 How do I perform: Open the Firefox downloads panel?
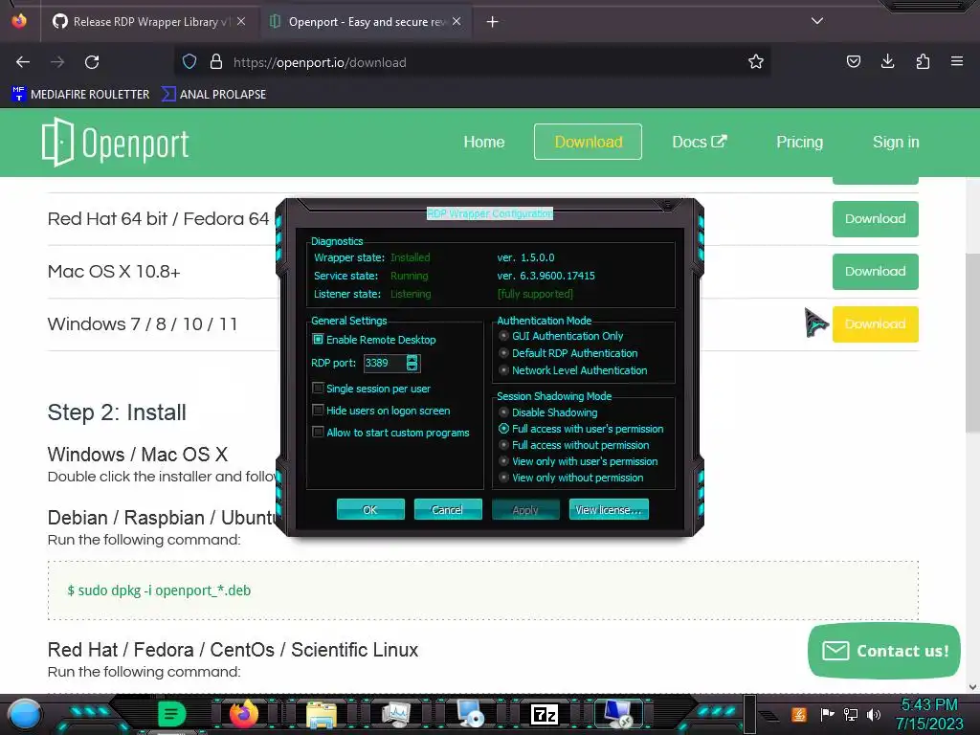(x=887, y=62)
